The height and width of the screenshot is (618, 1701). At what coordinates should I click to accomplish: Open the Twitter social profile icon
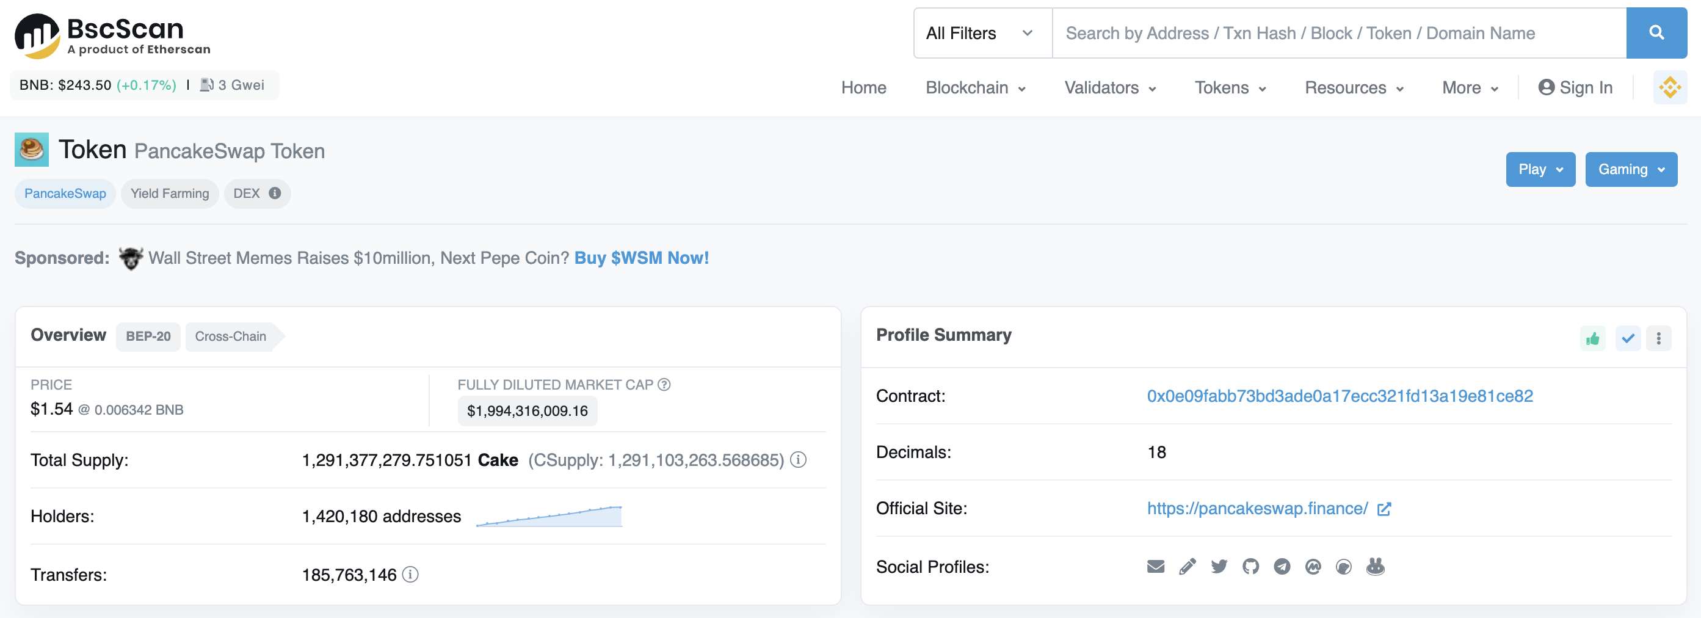point(1219,567)
